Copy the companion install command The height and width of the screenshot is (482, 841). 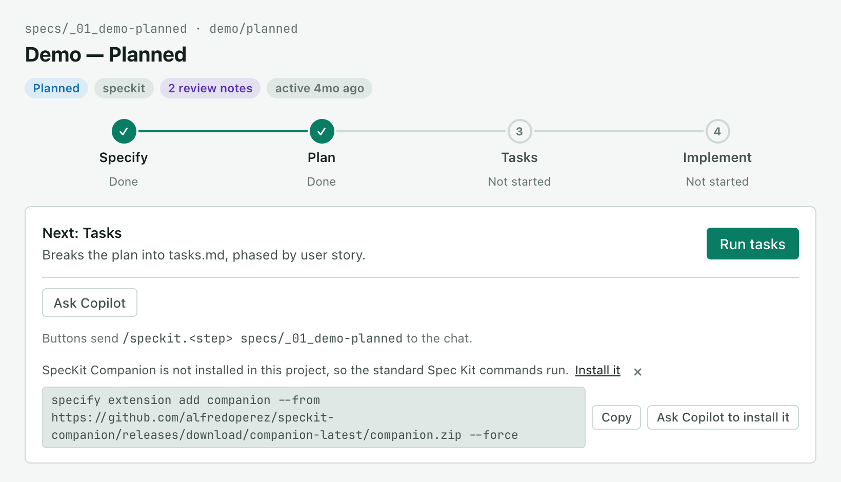(616, 417)
